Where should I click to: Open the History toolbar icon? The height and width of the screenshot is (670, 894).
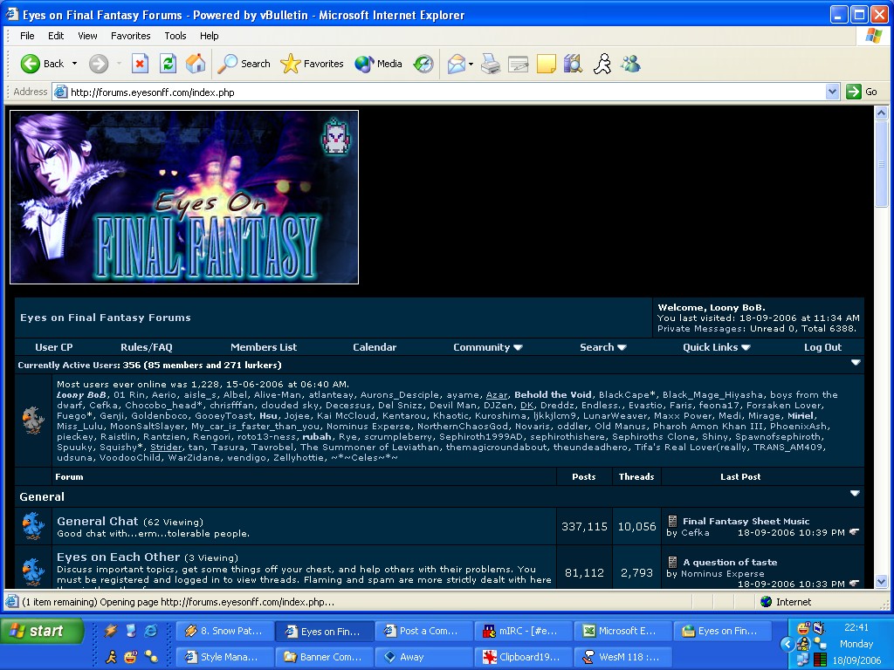click(x=423, y=64)
